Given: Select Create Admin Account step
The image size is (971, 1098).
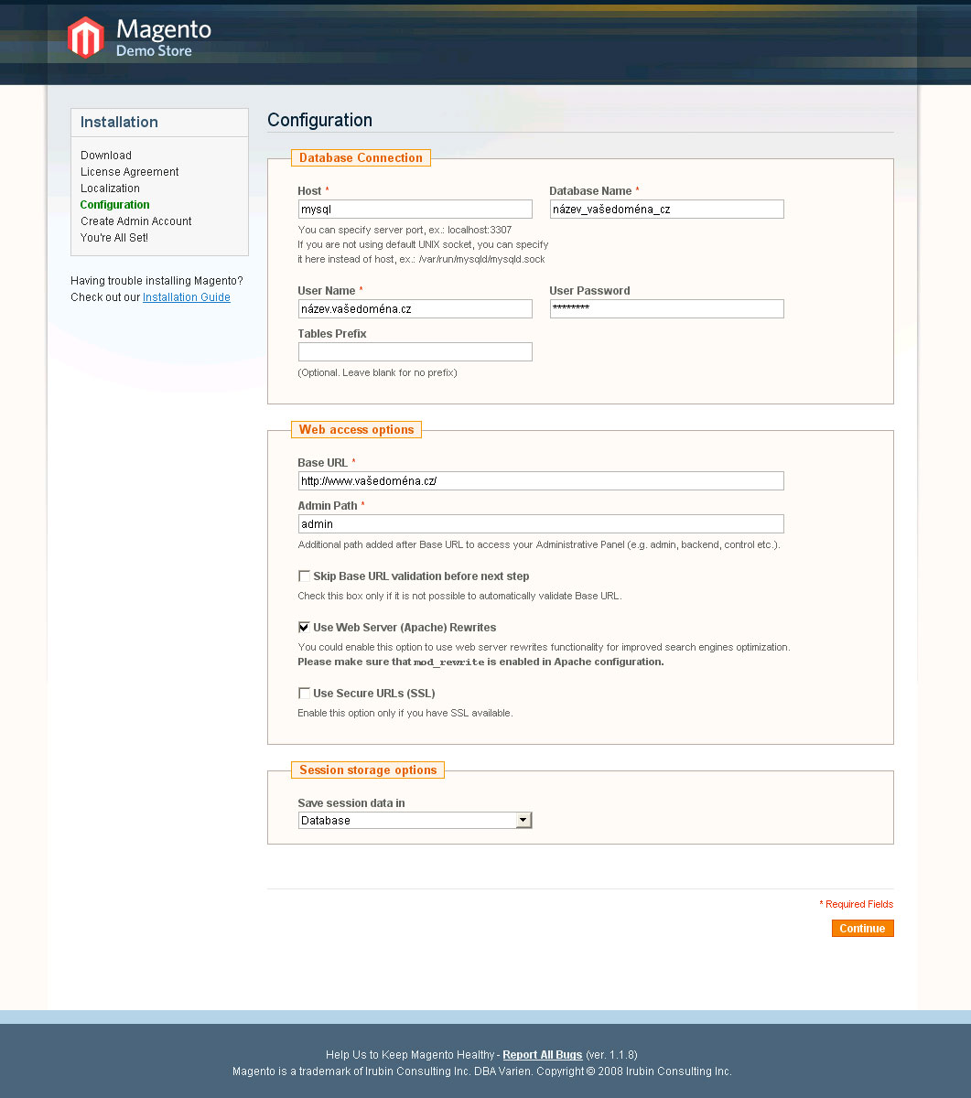Looking at the screenshot, I should coord(136,221).
